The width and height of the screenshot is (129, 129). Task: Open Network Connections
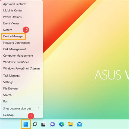tap(21, 43)
